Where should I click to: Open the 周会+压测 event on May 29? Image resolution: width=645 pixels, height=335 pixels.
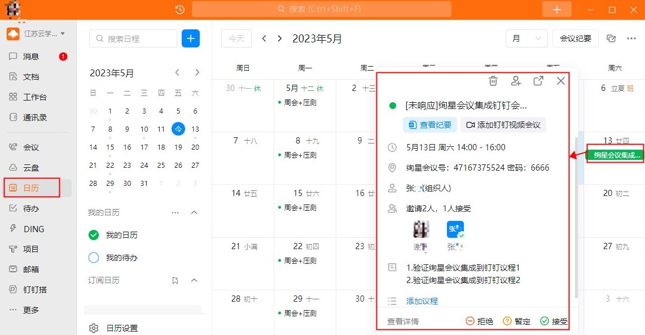297,313
